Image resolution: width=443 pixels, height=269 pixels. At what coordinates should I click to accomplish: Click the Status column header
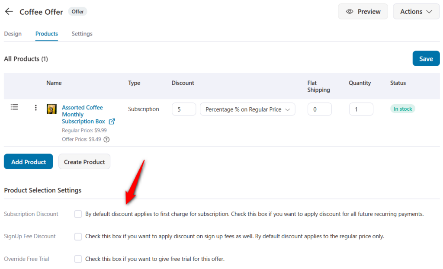(398, 83)
